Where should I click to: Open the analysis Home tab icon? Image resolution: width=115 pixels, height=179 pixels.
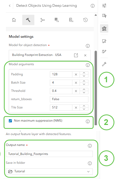click(x=14, y=20)
